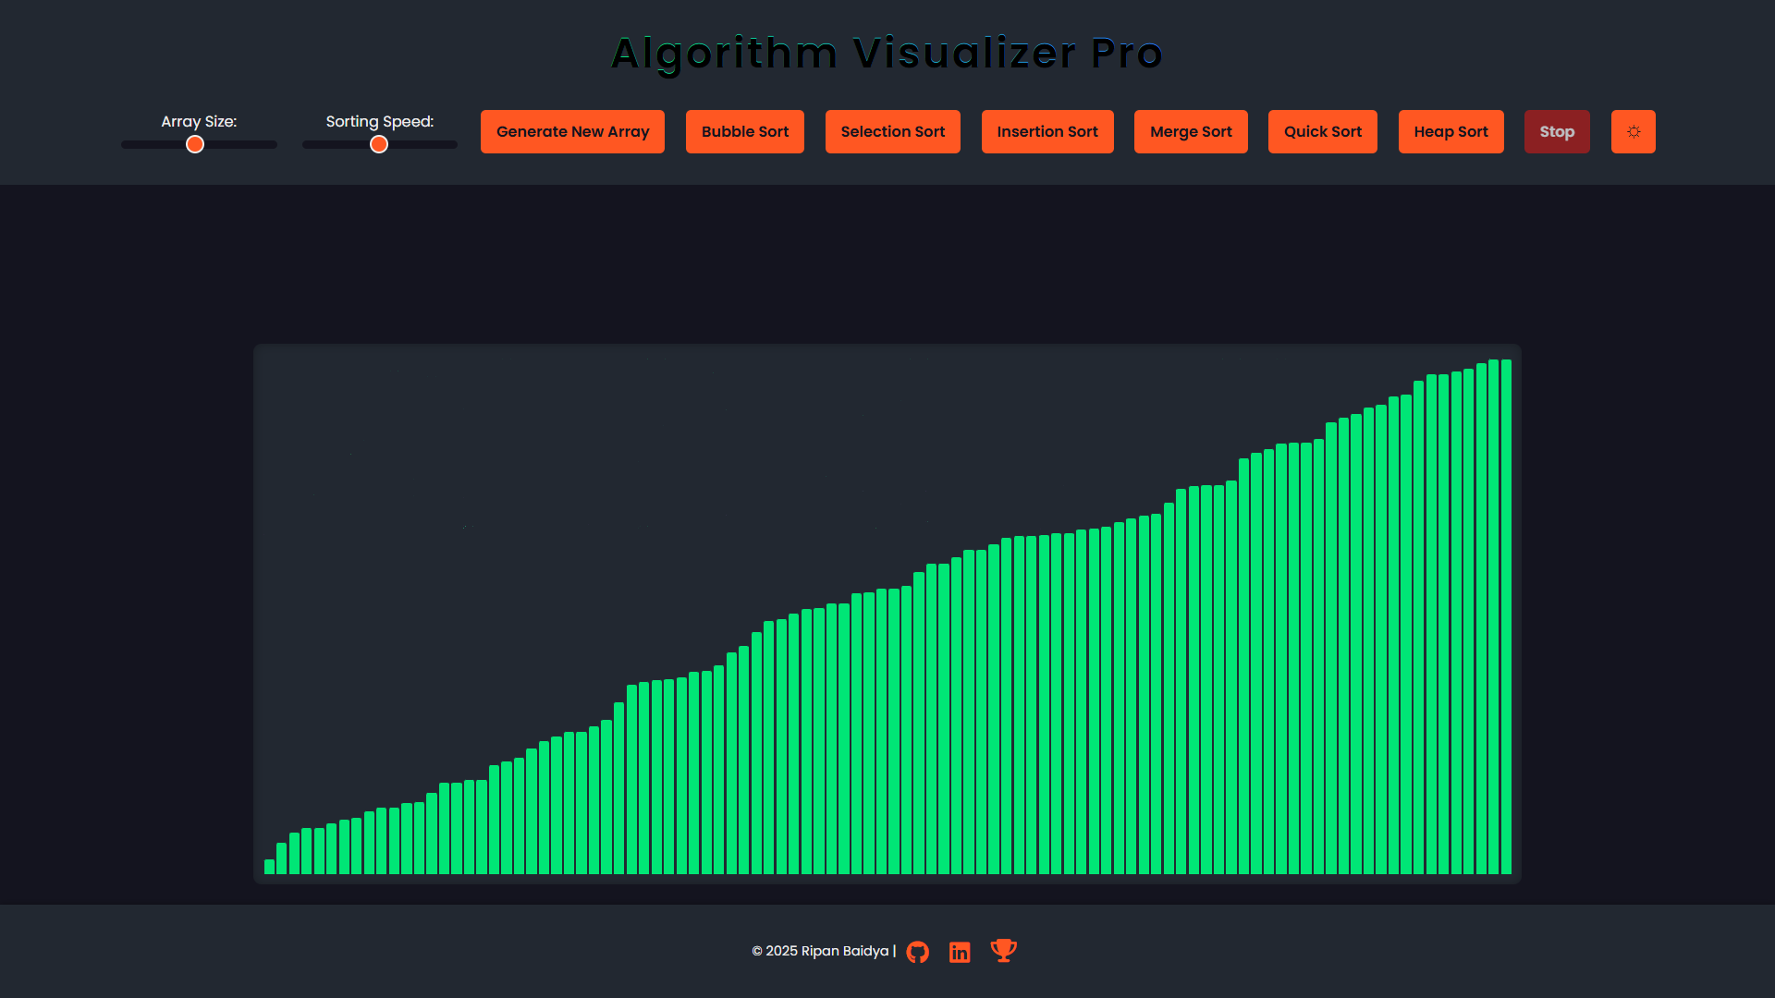This screenshot has height=998, width=1775.
Task: Click the Stop button
Action: [x=1557, y=131]
